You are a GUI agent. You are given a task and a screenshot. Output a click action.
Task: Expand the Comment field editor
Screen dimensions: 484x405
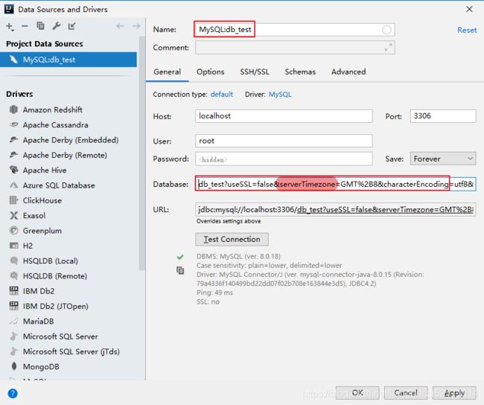coord(388,47)
